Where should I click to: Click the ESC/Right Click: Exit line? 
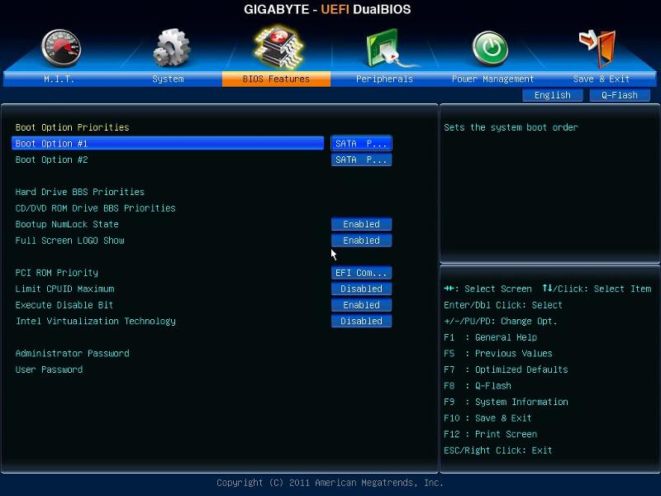click(498, 451)
